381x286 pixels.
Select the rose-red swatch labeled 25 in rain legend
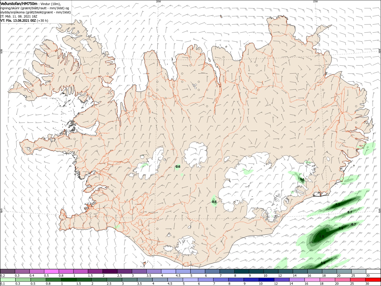pos(358,280)
